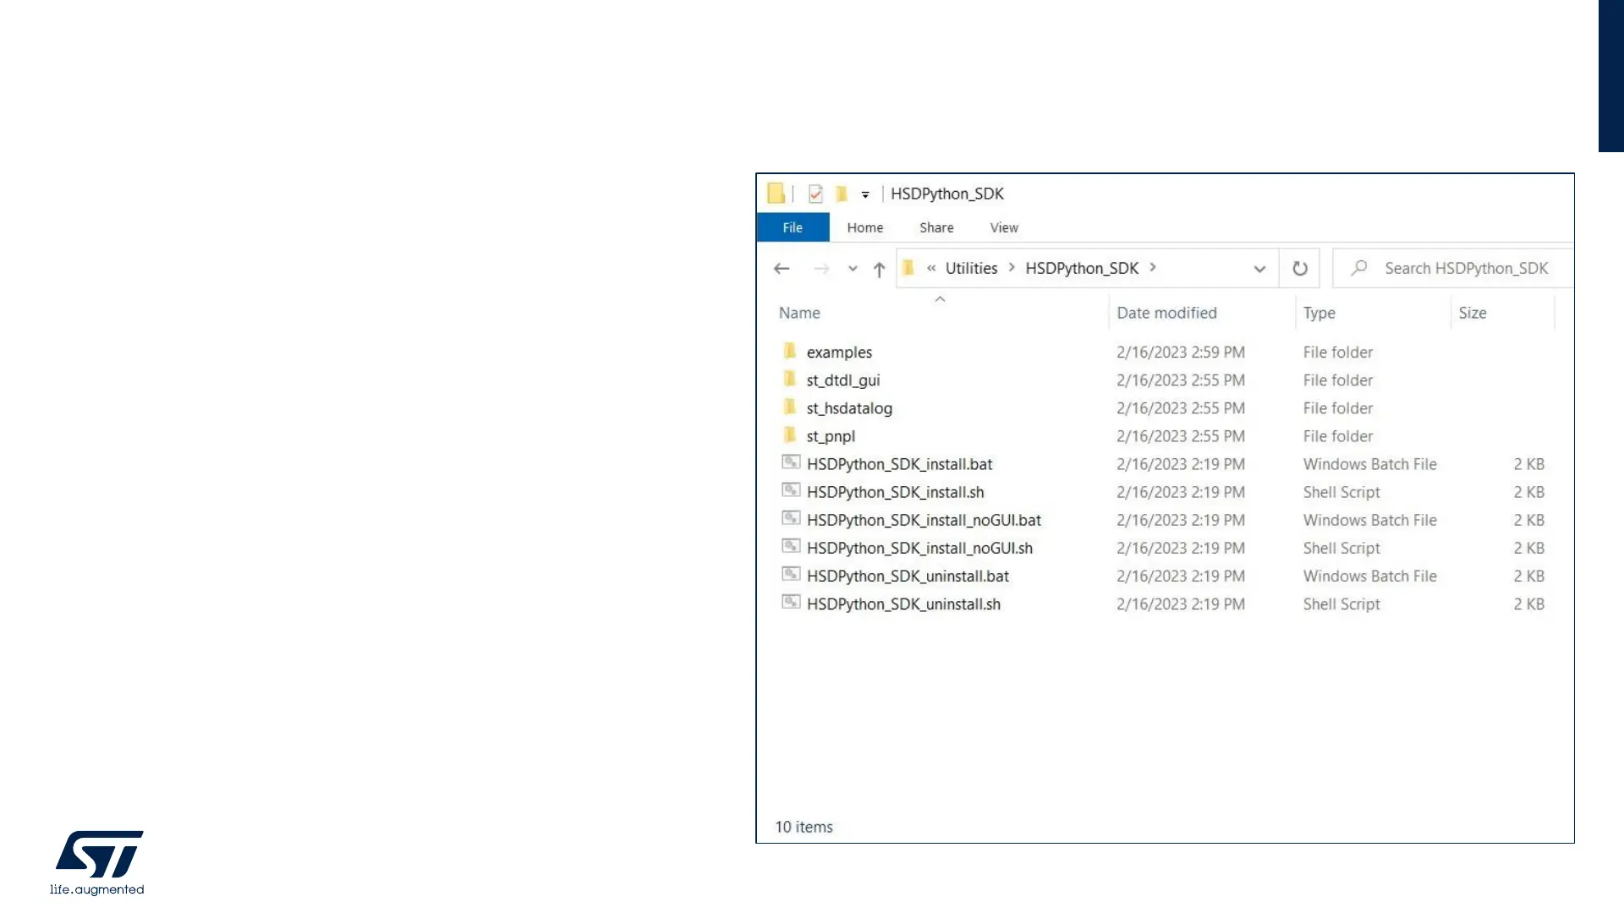Select the HSDPython_SDK_uninstall.bat file icon
The height and width of the screenshot is (913, 1624).
[791, 574]
